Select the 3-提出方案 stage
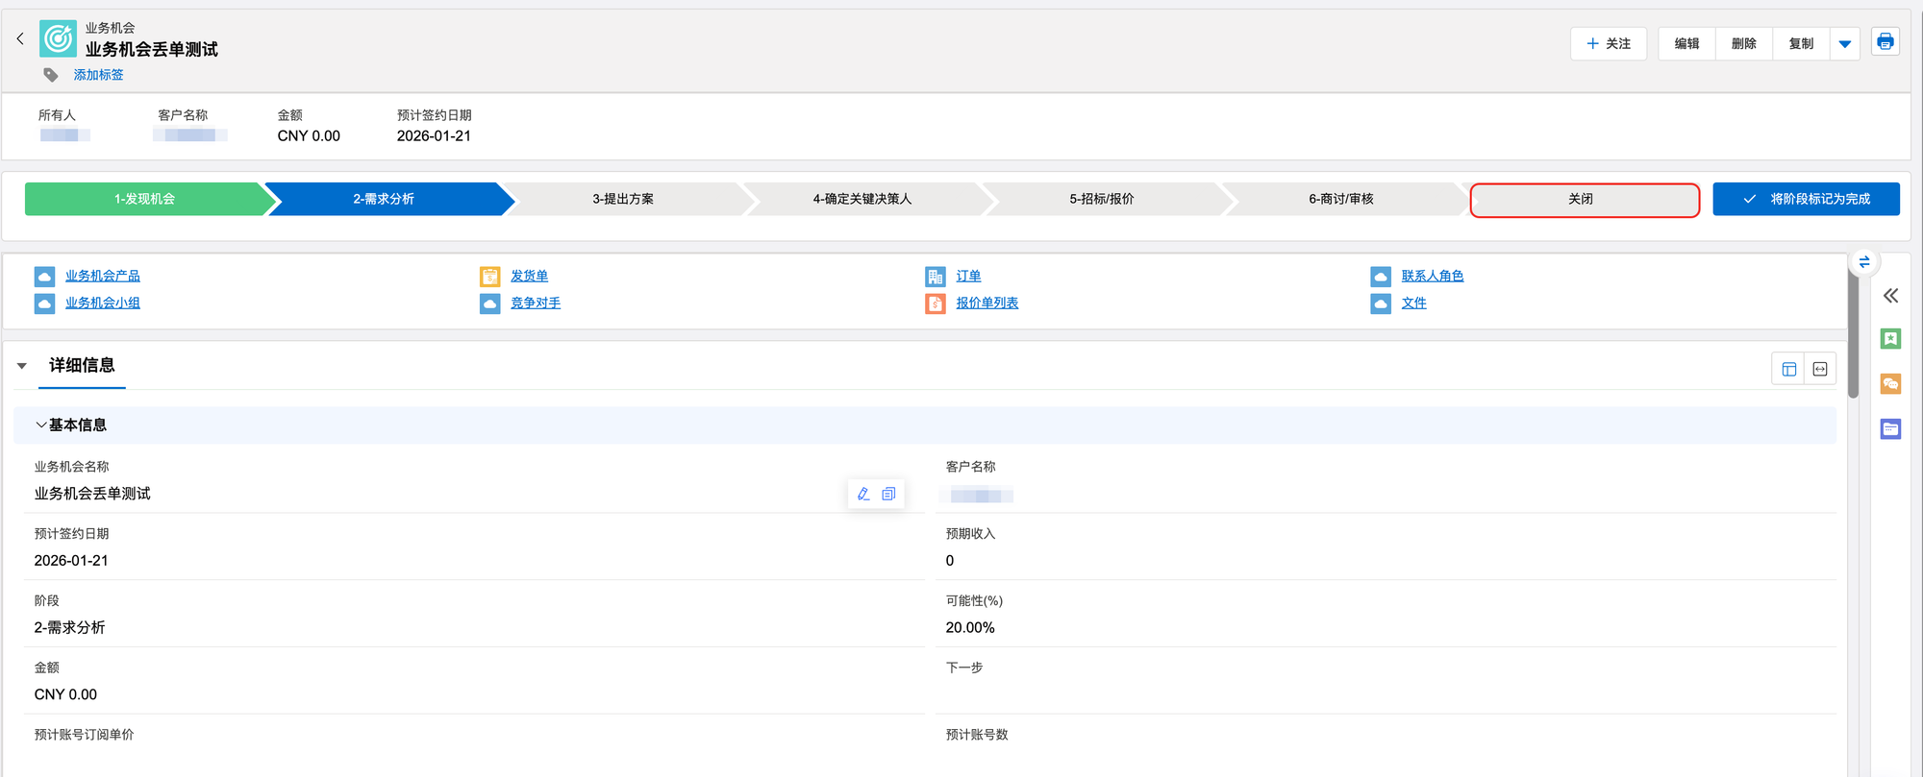This screenshot has width=1923, height=777. pyautogui.click(x=622, y=199)
